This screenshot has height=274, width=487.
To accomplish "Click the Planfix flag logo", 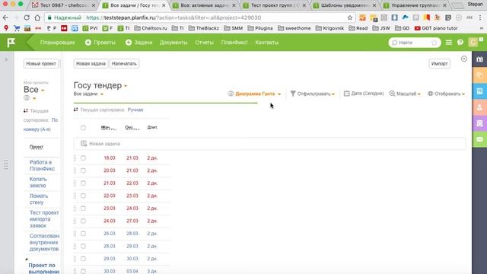I will [11, 43].
